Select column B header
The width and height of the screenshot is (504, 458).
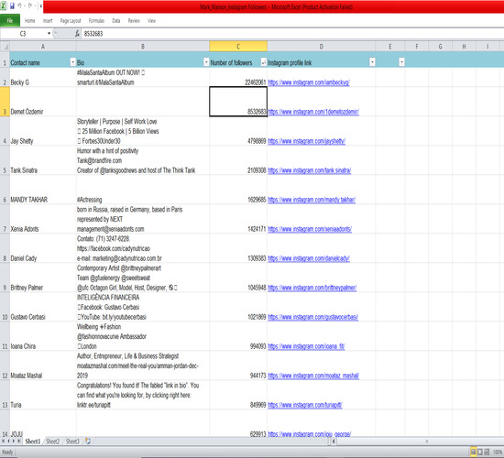click(x=143, y=47)
